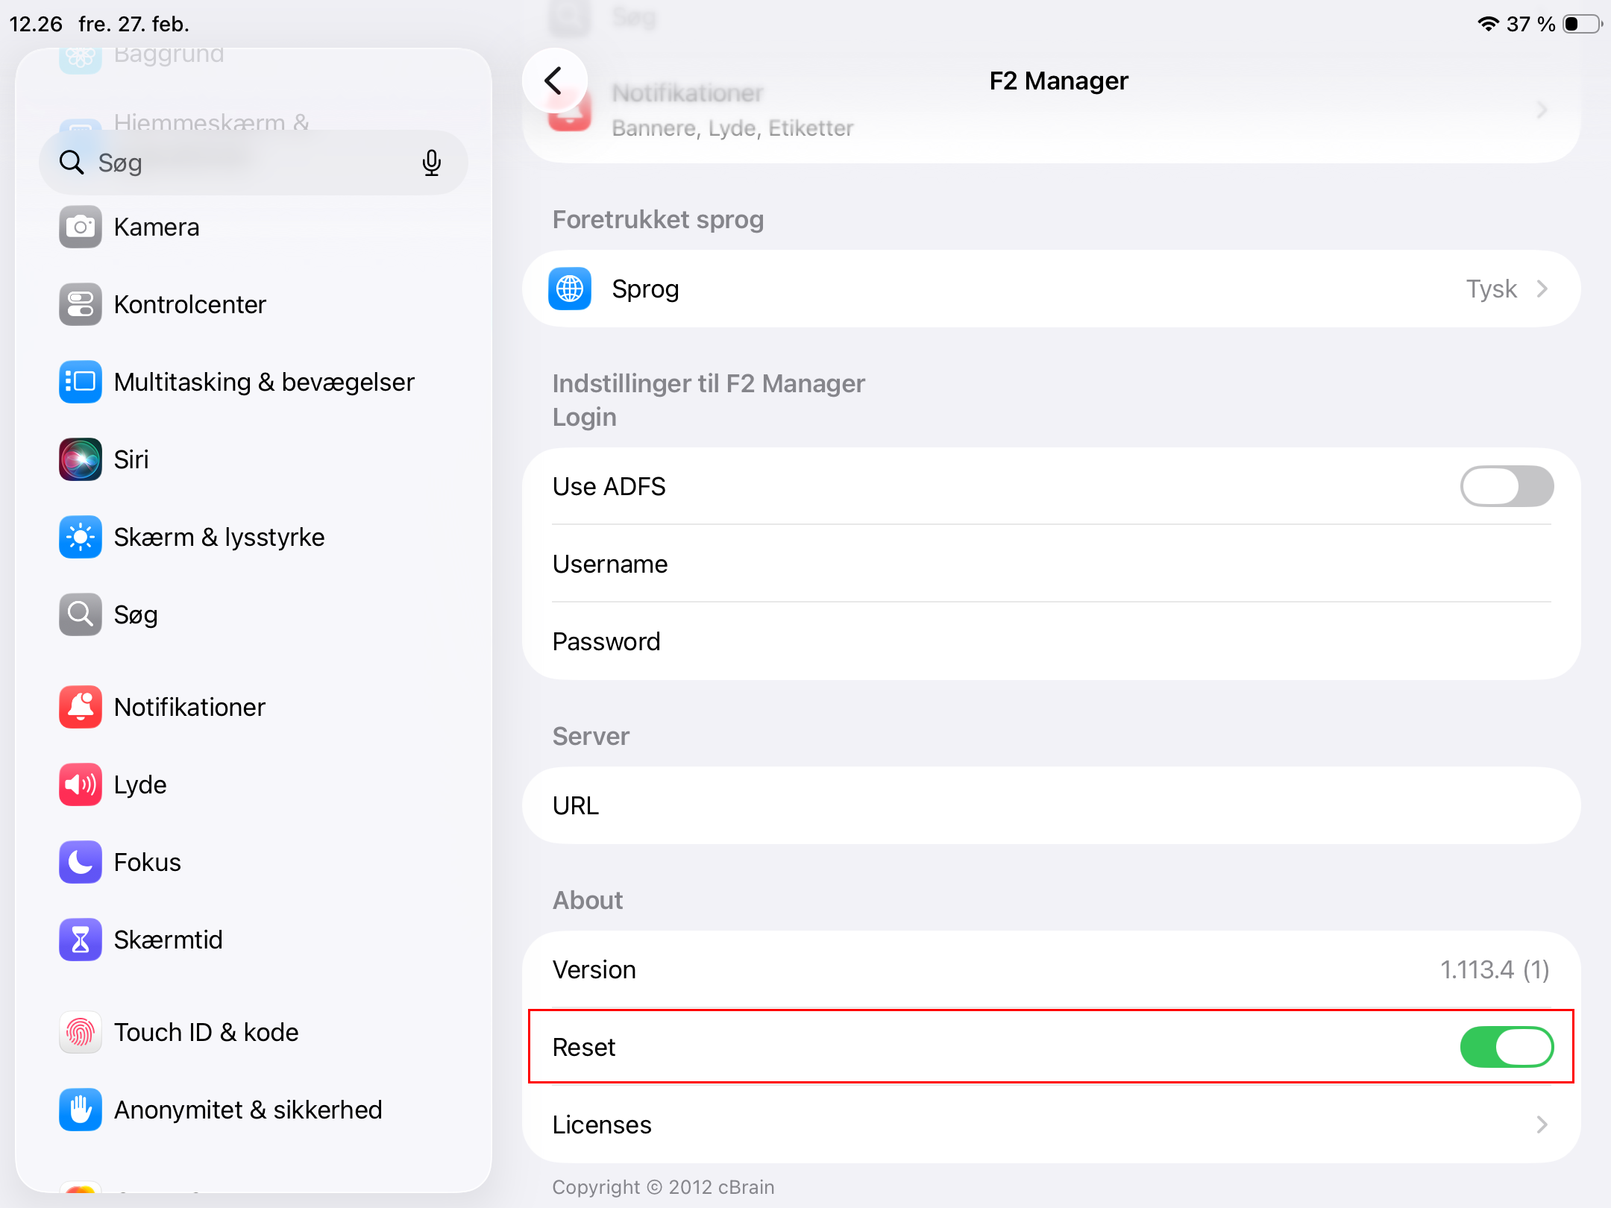This screenshot has width=1611, height=1208.
Task: Open the Sprog language chevron showing Tysk
Action: tap(1542, 289)
